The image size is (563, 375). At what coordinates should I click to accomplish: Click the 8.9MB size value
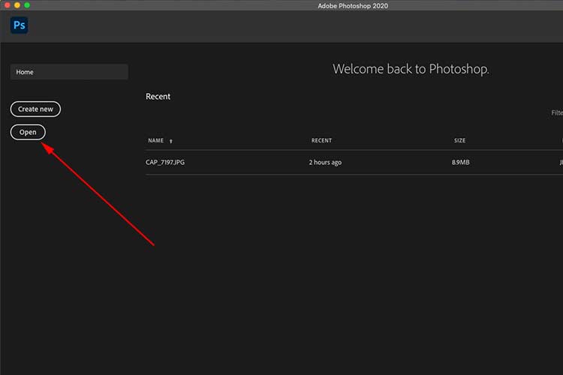(x=461, y=162)
